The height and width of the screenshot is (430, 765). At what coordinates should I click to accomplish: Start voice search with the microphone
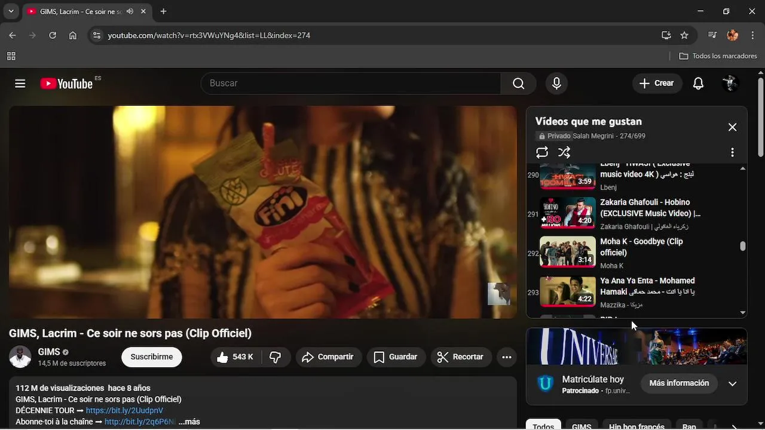coord(556,84)
